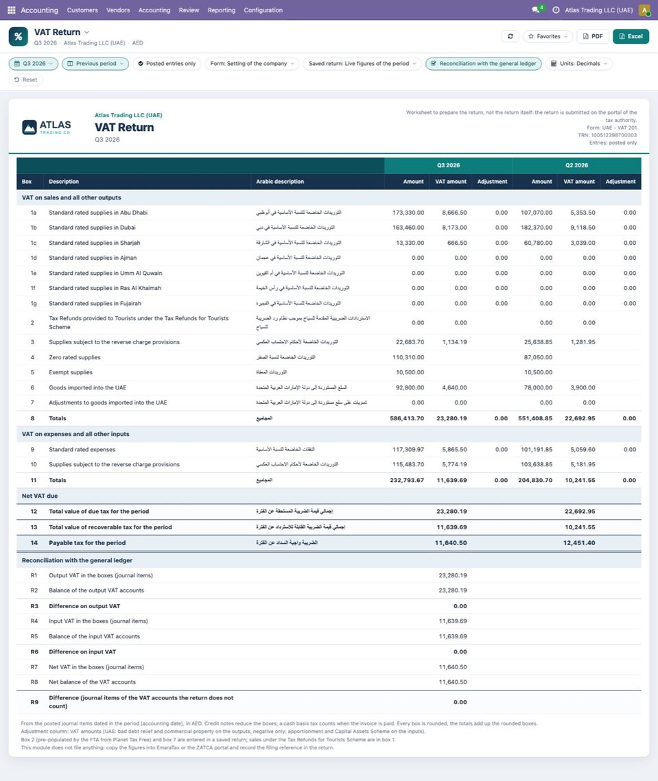Click the Q2 2026 column header

click(x=577, y=165)
